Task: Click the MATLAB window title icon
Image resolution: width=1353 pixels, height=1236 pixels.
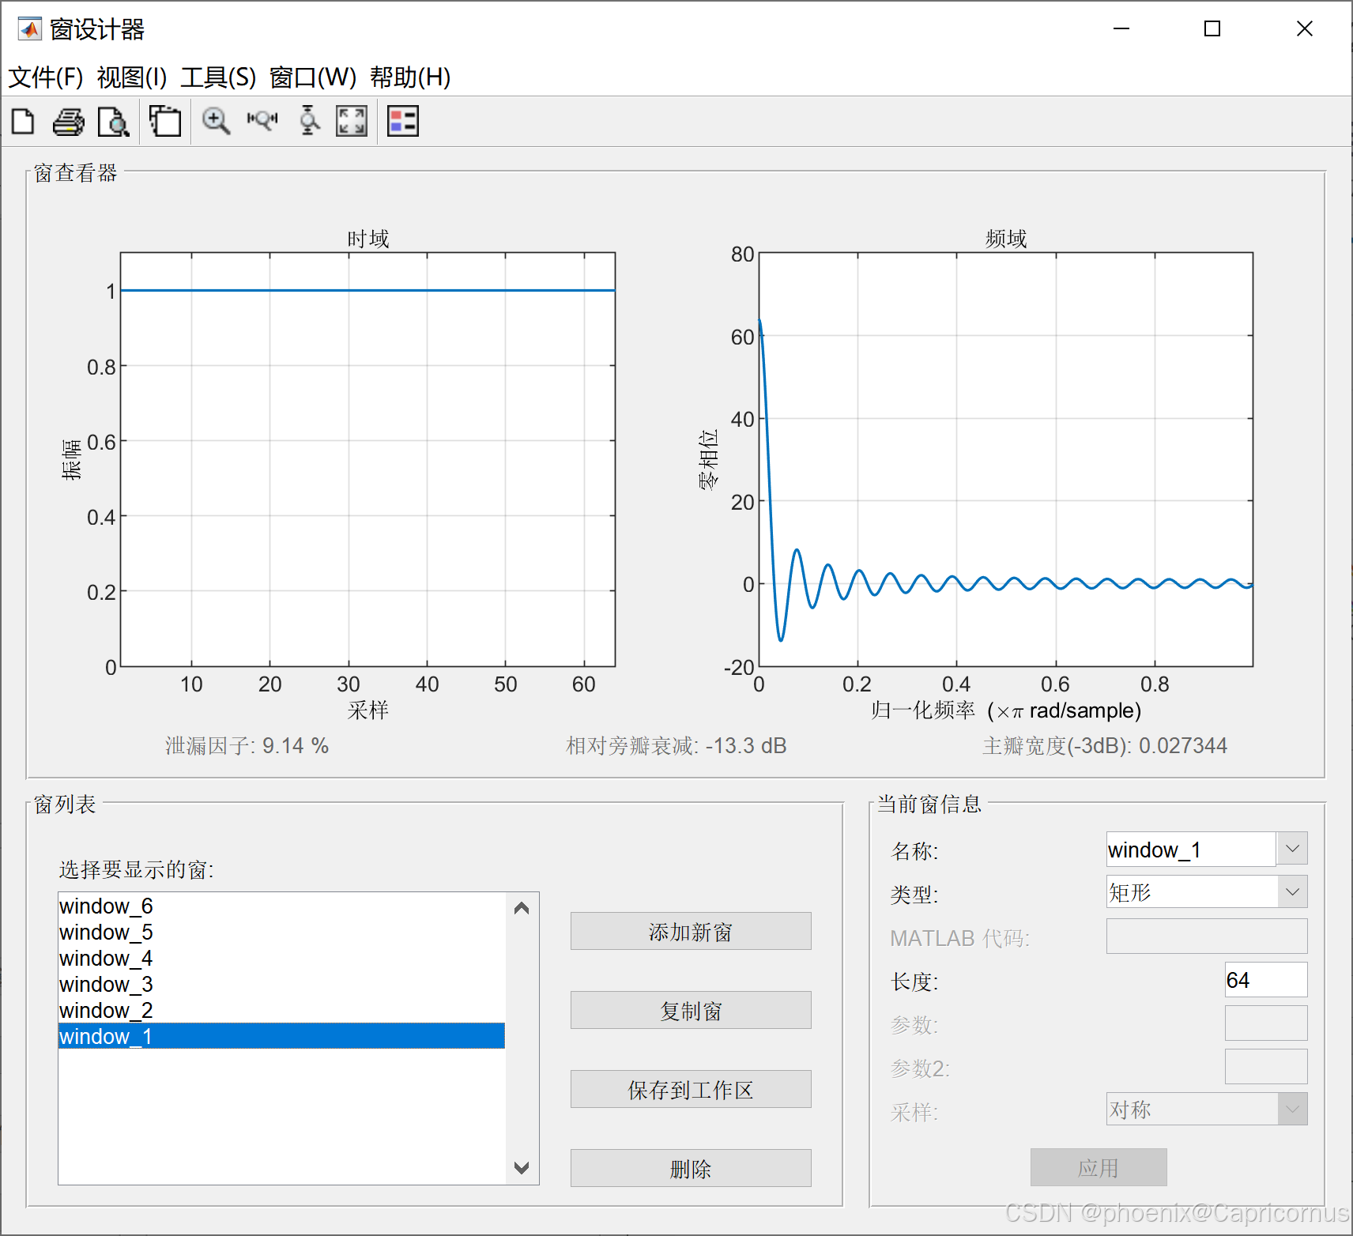Action: click(30, 29)
